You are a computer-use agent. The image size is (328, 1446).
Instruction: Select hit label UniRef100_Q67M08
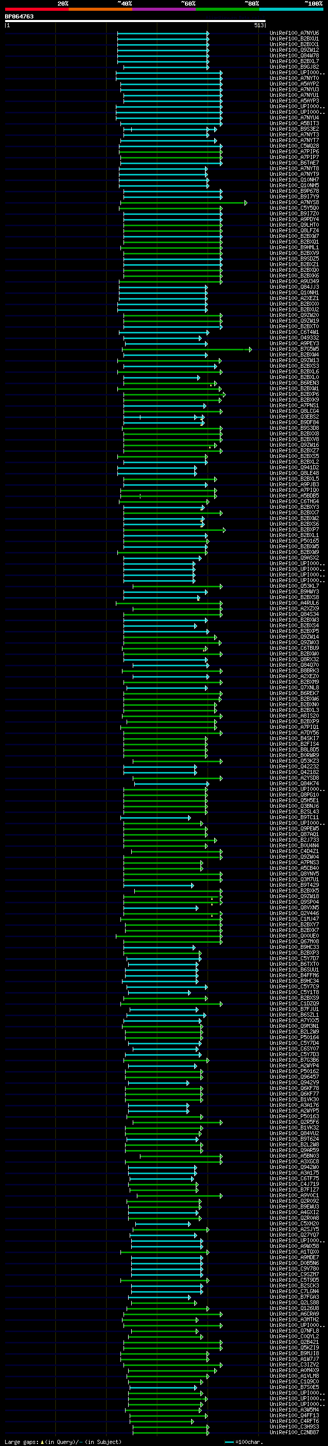click(294, 941)
